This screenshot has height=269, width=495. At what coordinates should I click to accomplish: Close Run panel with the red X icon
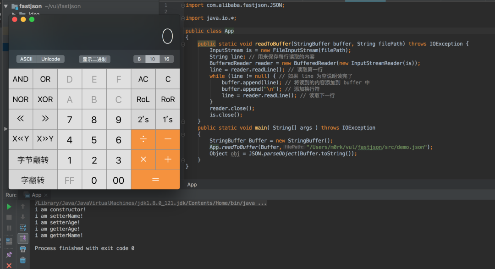pyautogui.click(x=9, y=265)
